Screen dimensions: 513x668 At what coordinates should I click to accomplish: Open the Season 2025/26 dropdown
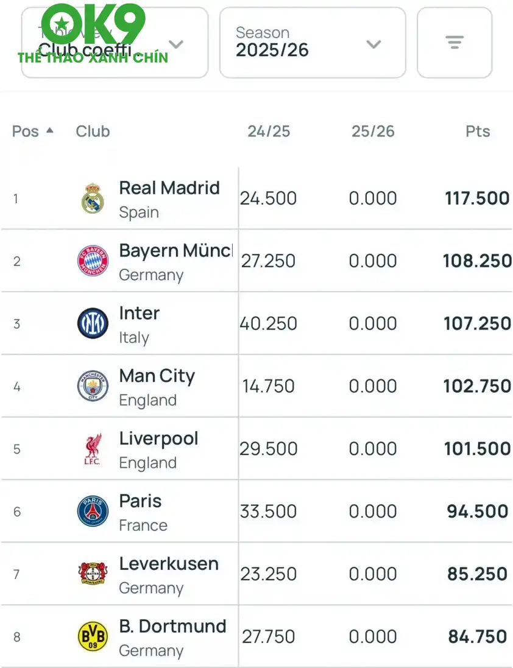point(312,43)
